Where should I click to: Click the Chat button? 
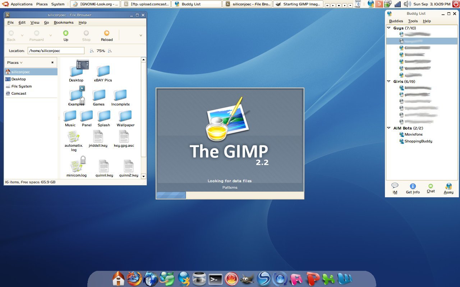click(x=431, y=188)
